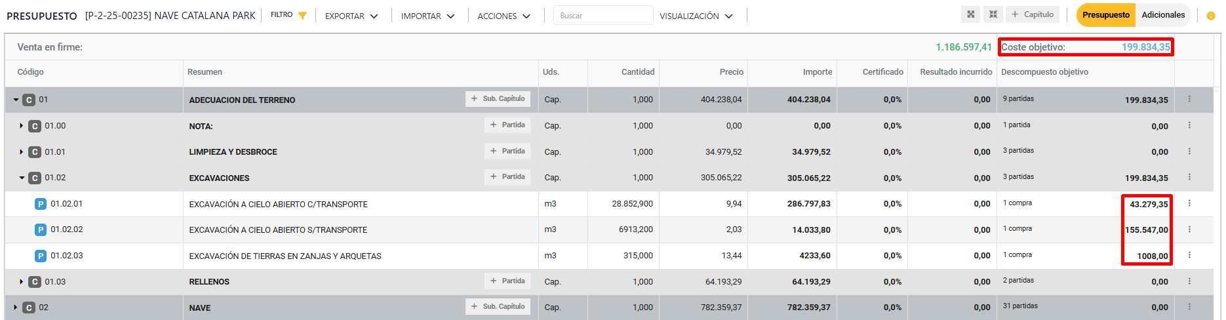Open three-dot menu for row 01.02.01

[x=1189, y=203]
